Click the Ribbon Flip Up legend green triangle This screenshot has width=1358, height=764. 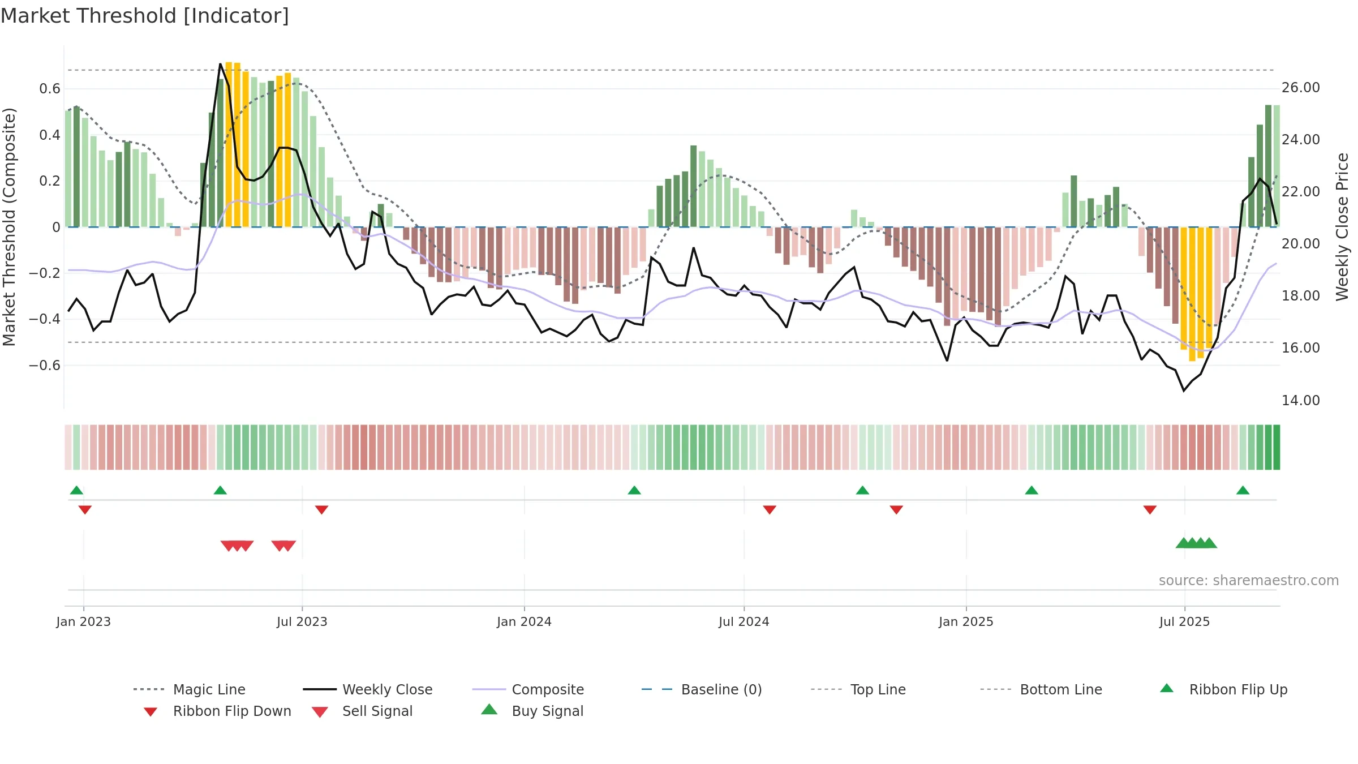pos(1167,688)
